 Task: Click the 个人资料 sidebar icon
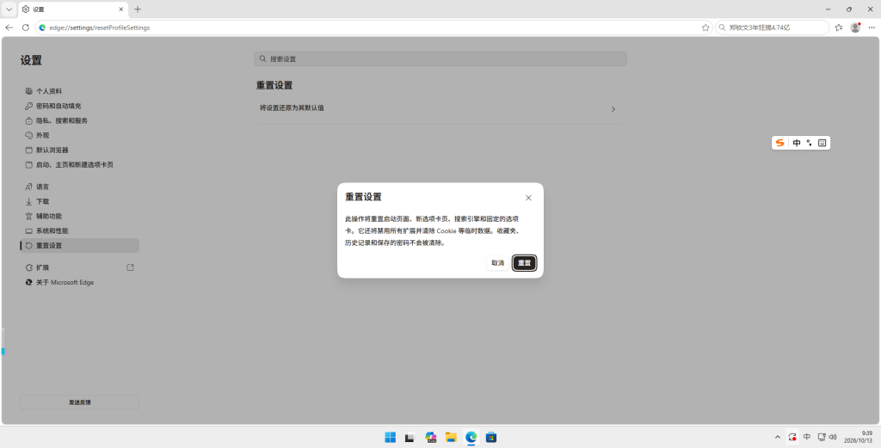[x=28, y=91]
